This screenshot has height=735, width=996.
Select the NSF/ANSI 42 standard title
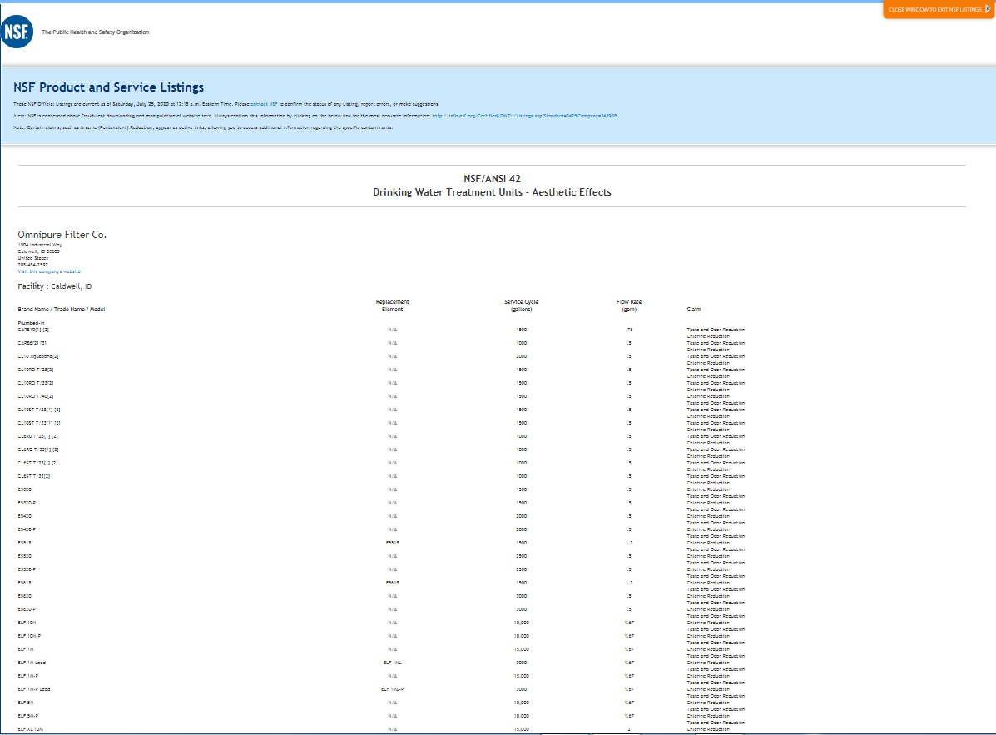[492, 179]
